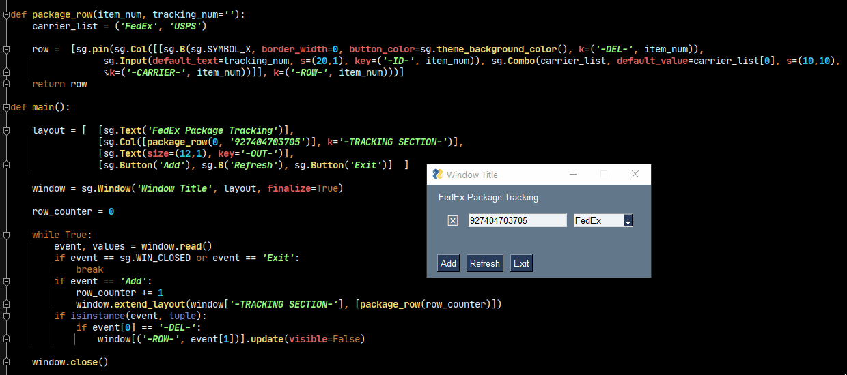Click the 'event, values = window.read()' line
Viewport: 847px width, 375px height.
pos(133,246)
